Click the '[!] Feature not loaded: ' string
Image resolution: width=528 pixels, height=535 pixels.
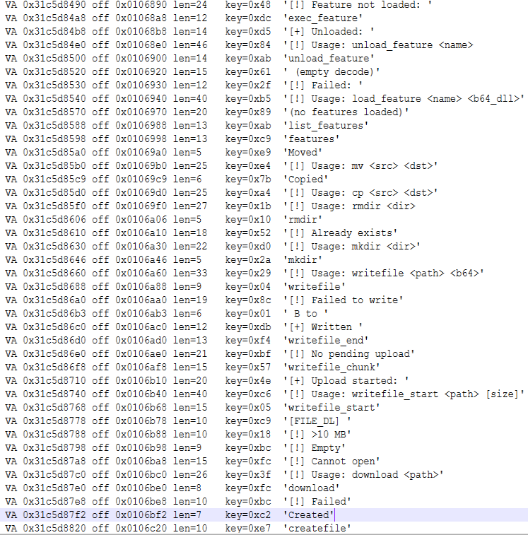point(358,5)
